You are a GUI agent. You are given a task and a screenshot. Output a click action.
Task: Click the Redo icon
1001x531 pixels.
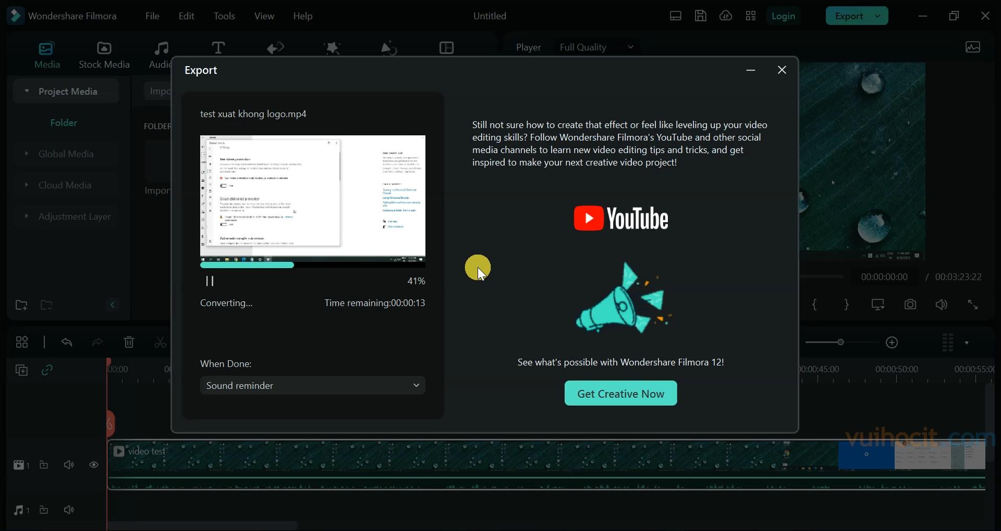tap(97, 342)
